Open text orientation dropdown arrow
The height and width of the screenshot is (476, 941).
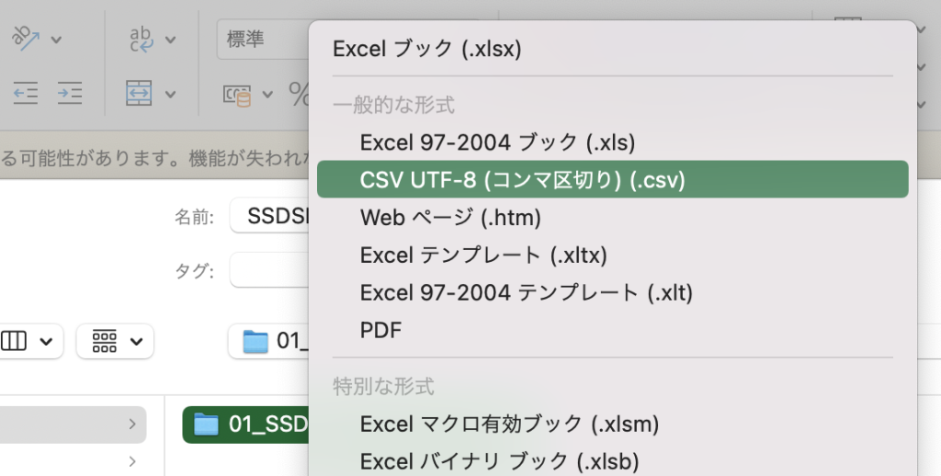[56, 40]
